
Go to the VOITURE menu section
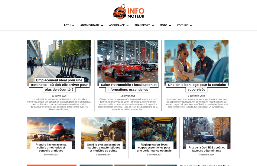182,25
